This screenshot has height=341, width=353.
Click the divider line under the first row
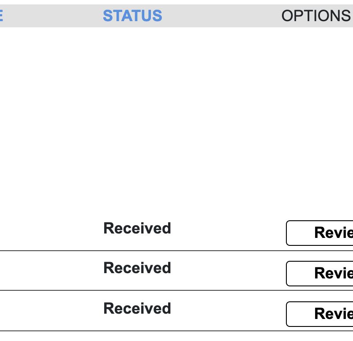pos(176,250)
